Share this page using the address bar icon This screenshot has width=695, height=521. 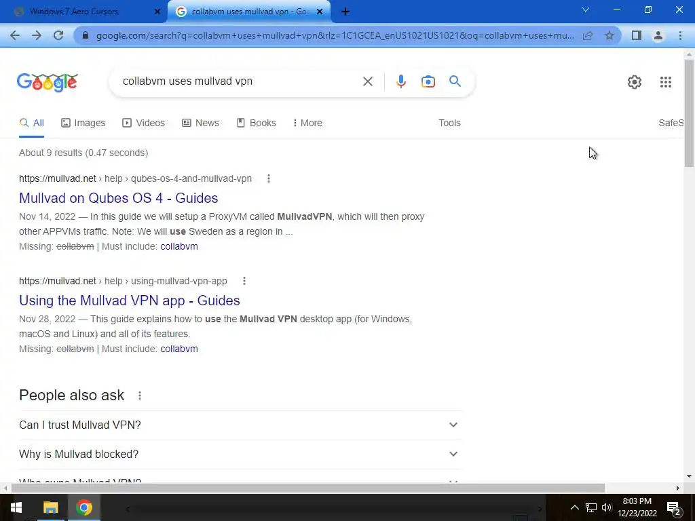coord(588,35)
